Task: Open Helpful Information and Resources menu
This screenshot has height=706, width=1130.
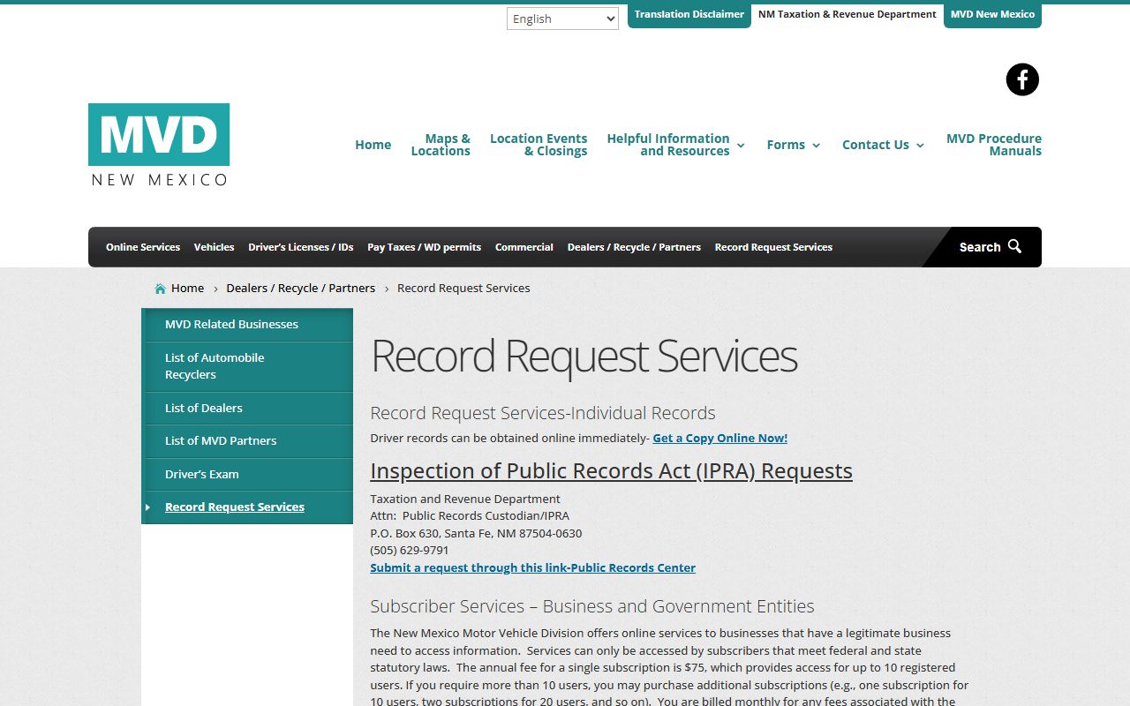Action: pos(668,145)
